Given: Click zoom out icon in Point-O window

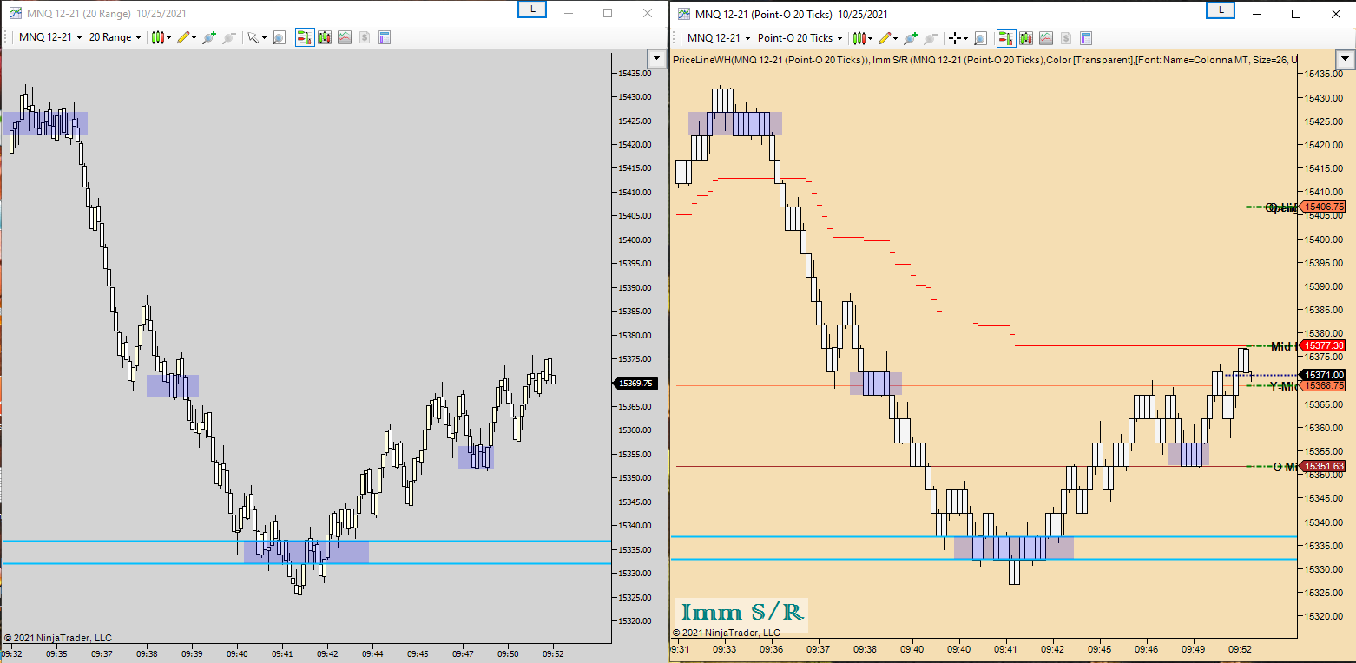Looking at the screenshot, I should pos(931,37).
